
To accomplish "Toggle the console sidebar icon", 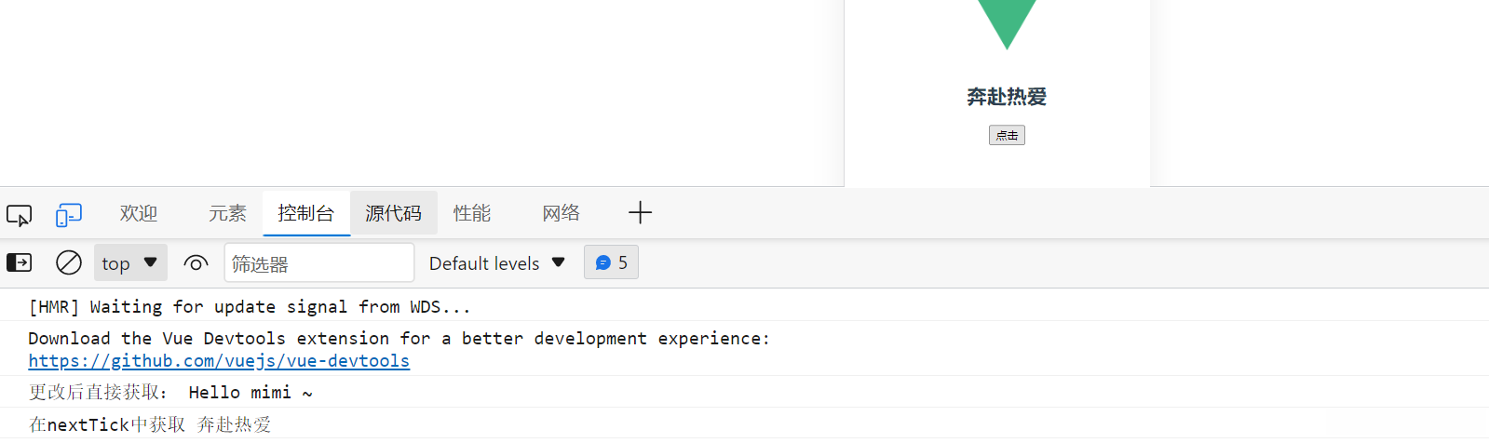I will [x=20, y=262].
